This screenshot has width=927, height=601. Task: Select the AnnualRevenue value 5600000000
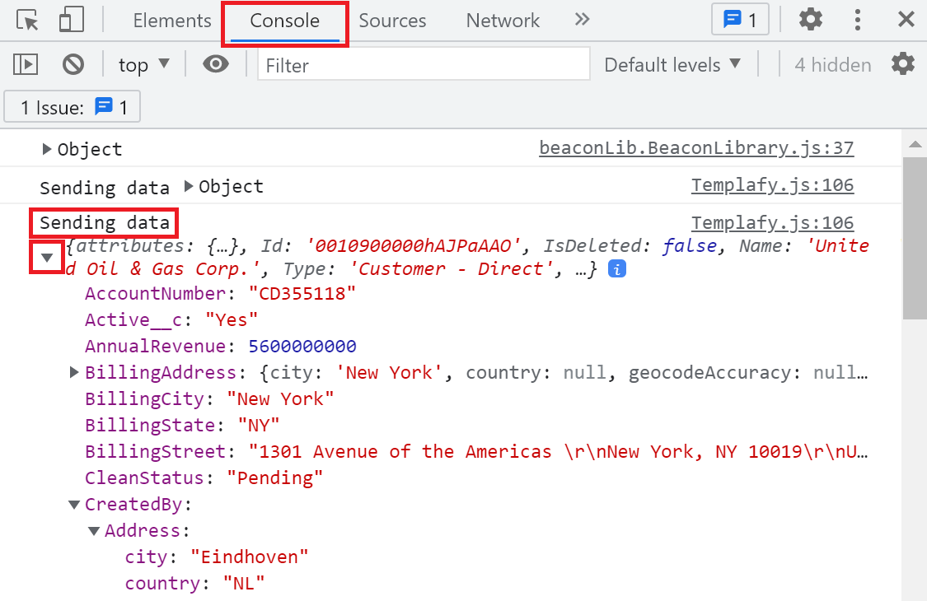click(302, 347)
